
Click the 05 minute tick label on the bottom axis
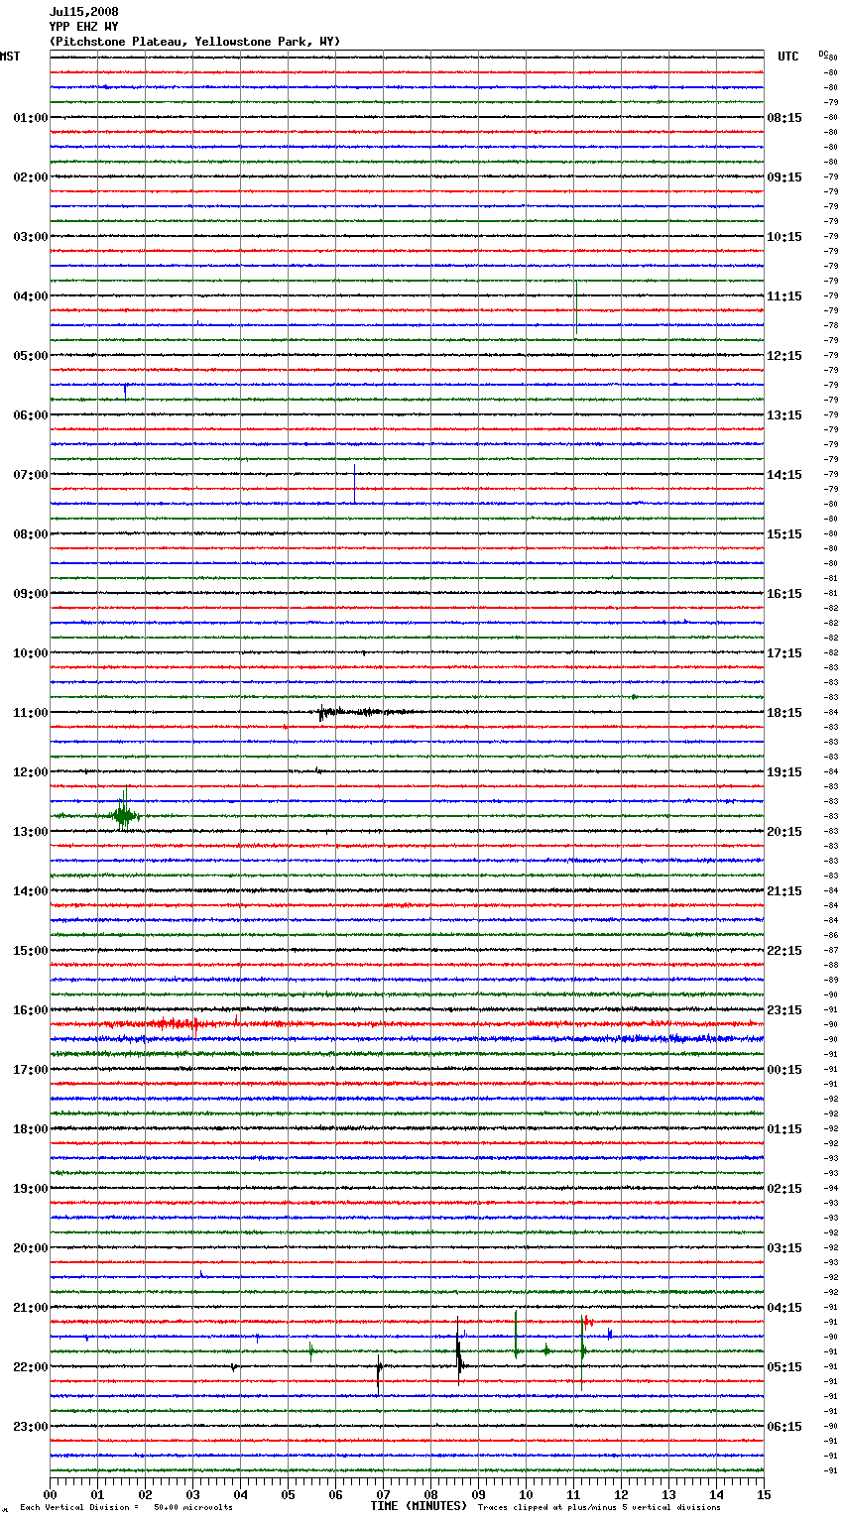[x=288, y=1494]
